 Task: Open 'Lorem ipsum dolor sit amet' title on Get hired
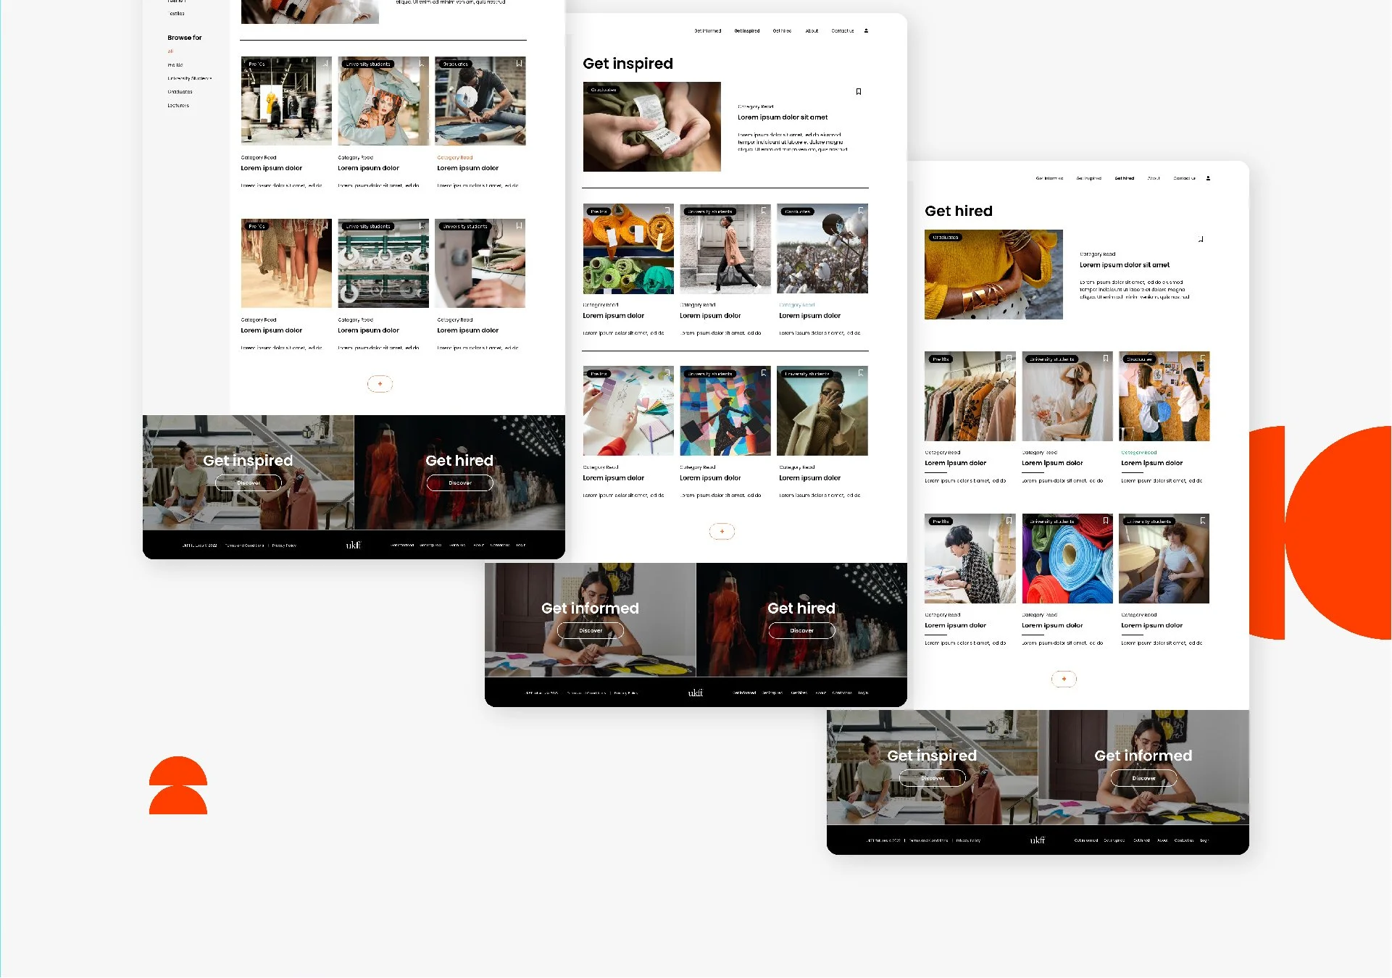coord(1125,265)
